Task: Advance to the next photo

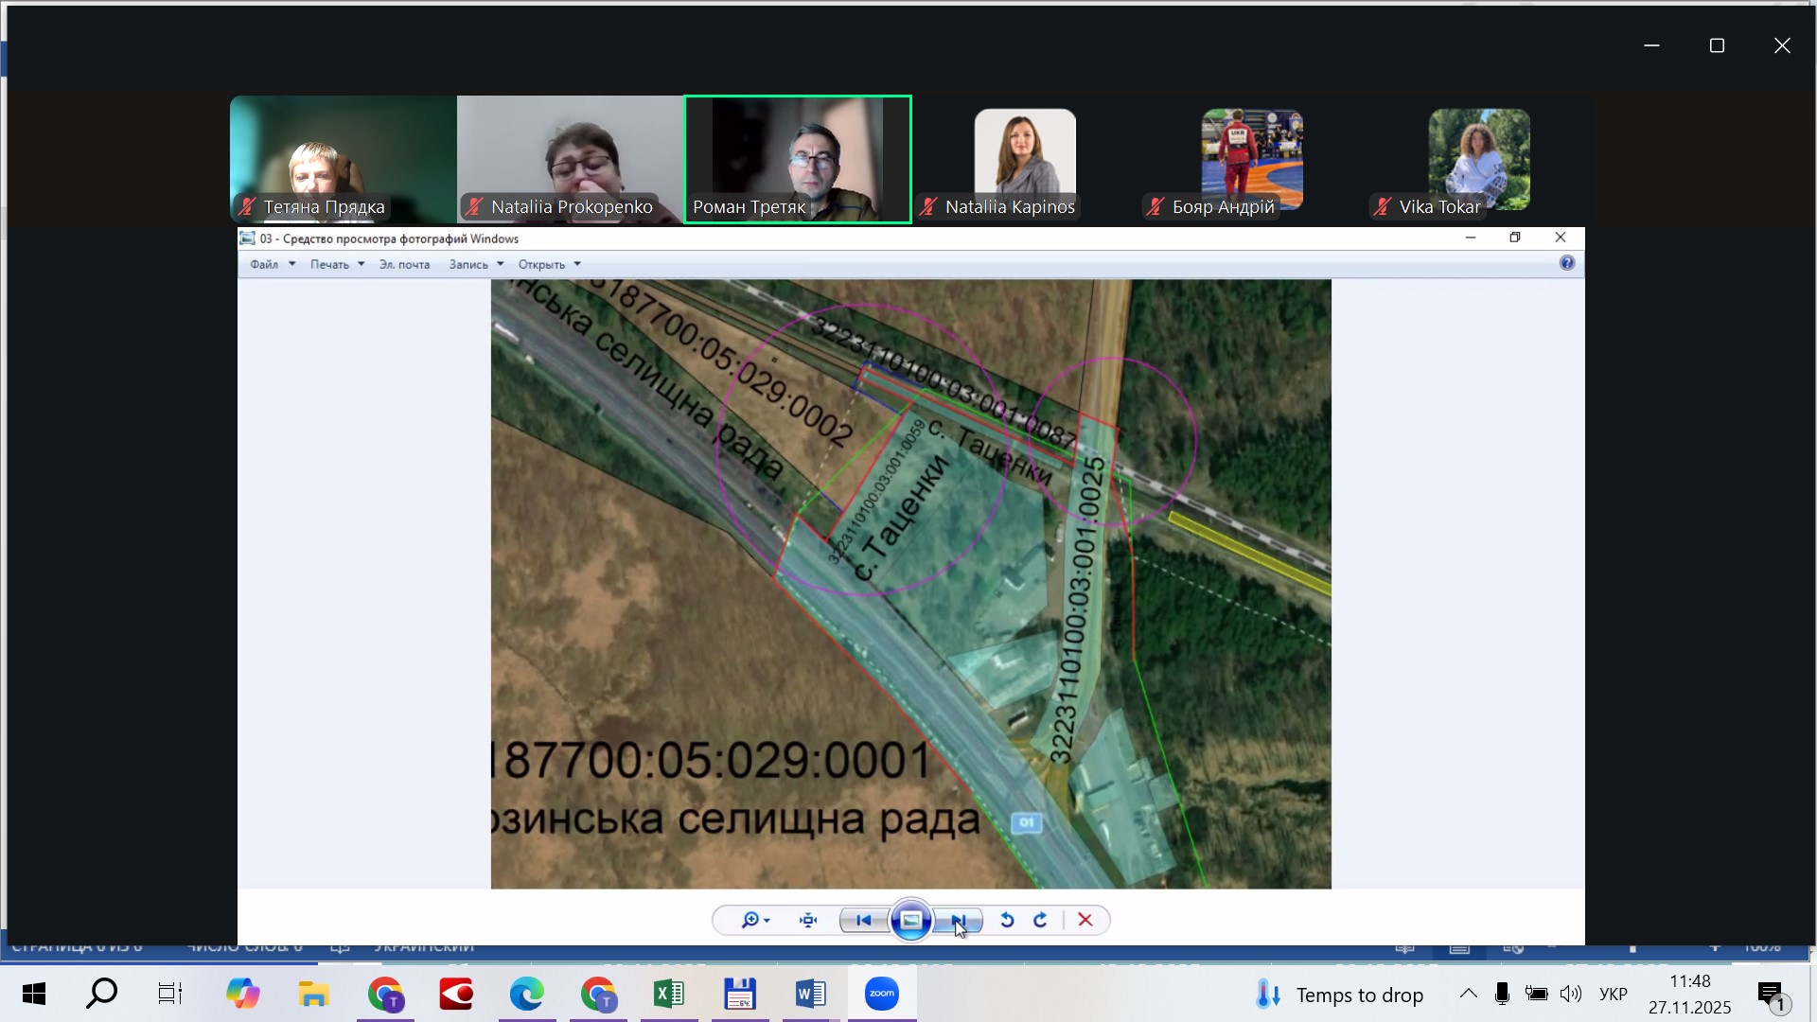Action: click(x=959, y=920)
